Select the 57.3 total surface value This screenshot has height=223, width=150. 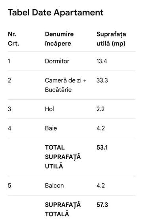[102, 205]
